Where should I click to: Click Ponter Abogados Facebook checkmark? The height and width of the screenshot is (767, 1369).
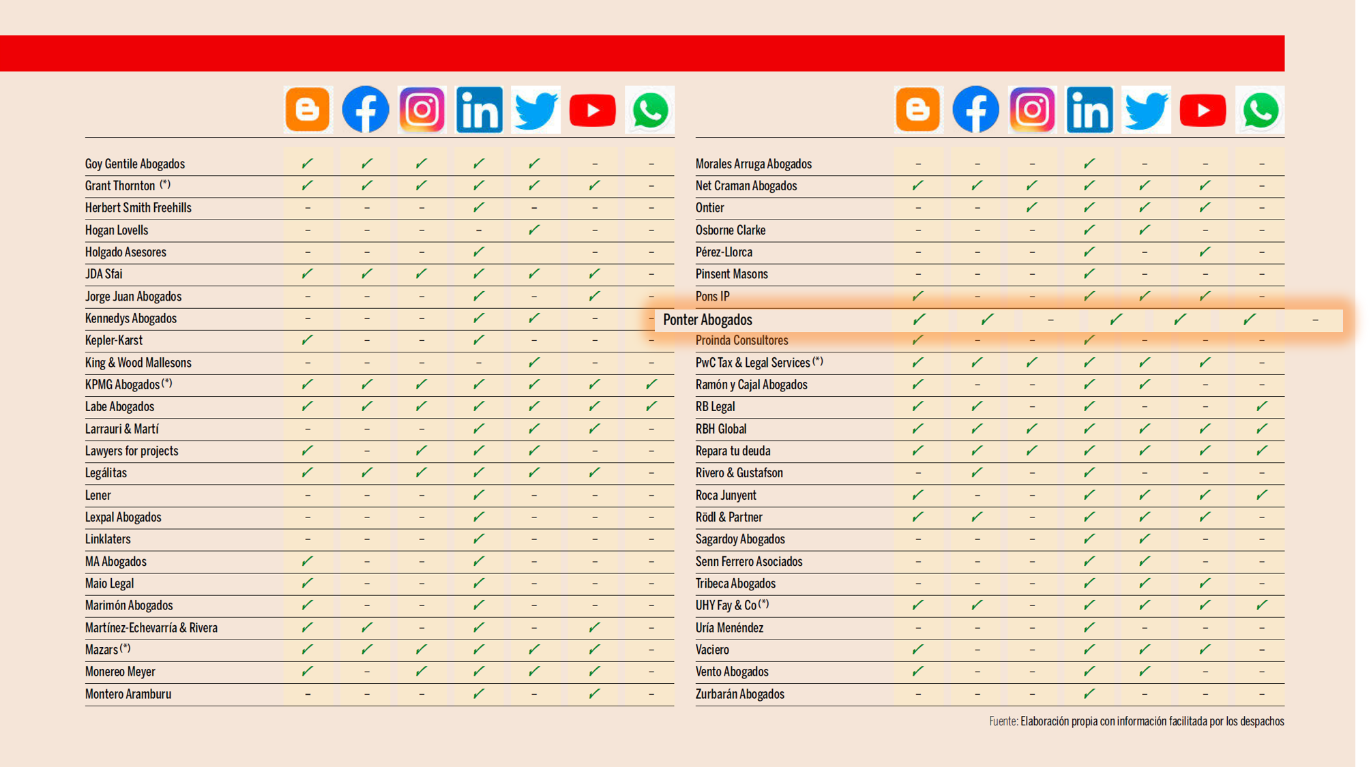[x=987, y=319]
